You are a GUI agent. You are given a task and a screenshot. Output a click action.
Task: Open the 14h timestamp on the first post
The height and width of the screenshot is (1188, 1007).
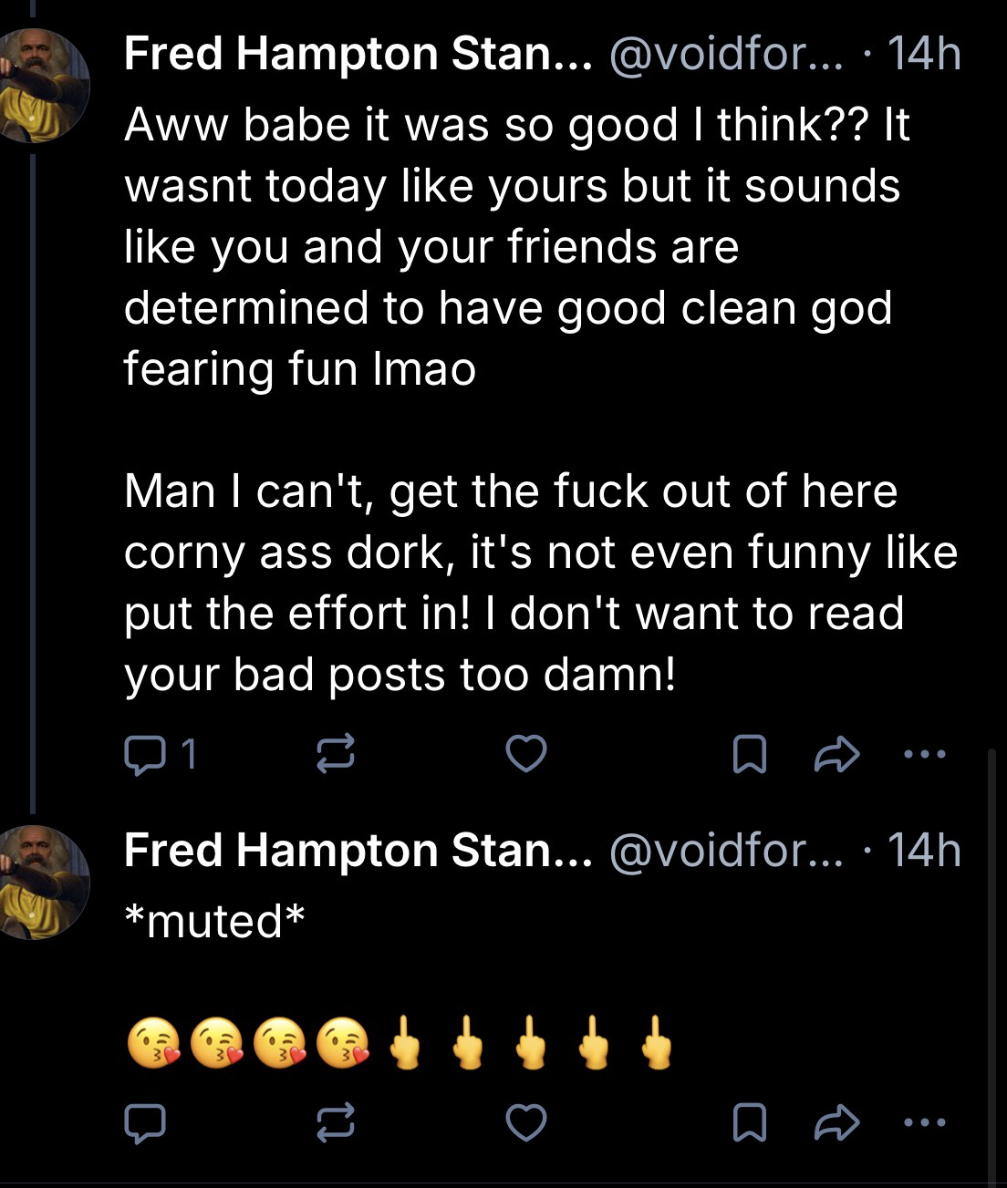(924, 54)
